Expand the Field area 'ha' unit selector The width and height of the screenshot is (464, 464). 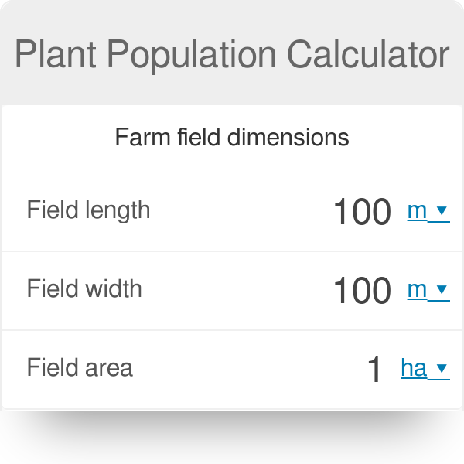click(425, 369)
